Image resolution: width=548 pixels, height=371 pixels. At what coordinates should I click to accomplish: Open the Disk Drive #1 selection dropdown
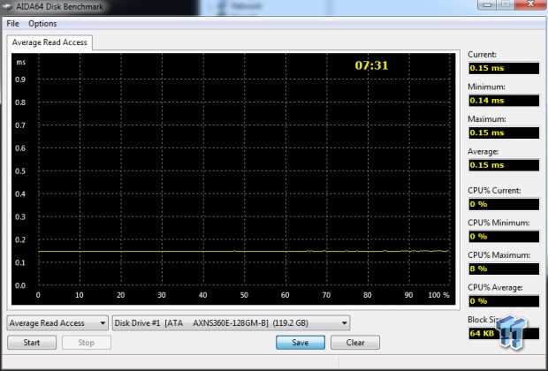click(x=231, y=323)
